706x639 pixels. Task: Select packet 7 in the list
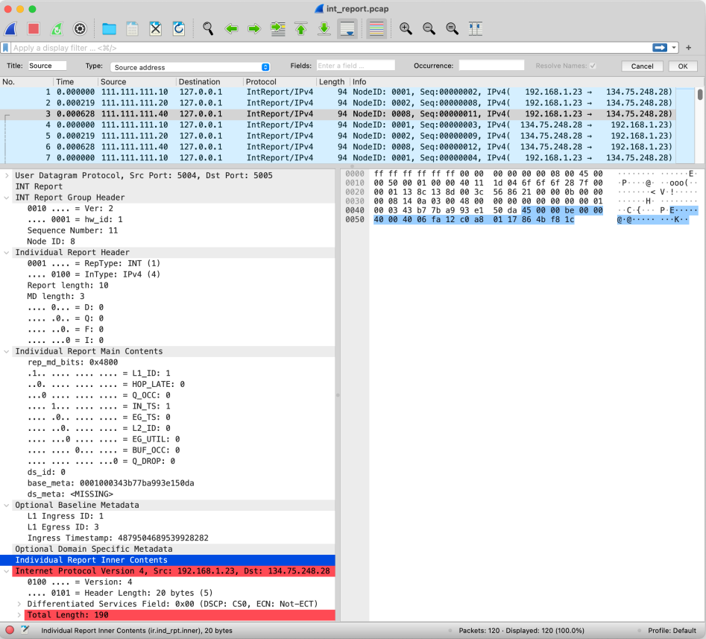pyautogui.click(x=338, y=158)
